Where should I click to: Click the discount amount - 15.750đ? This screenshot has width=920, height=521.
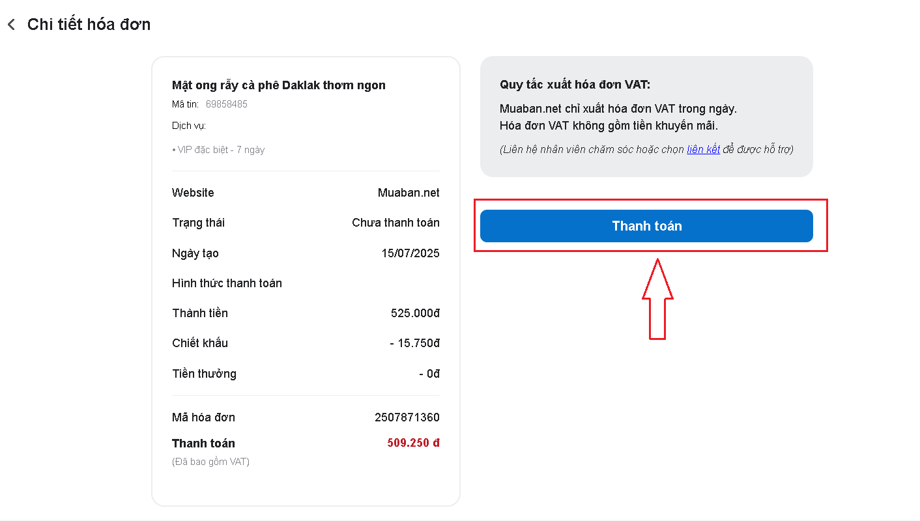414,343
